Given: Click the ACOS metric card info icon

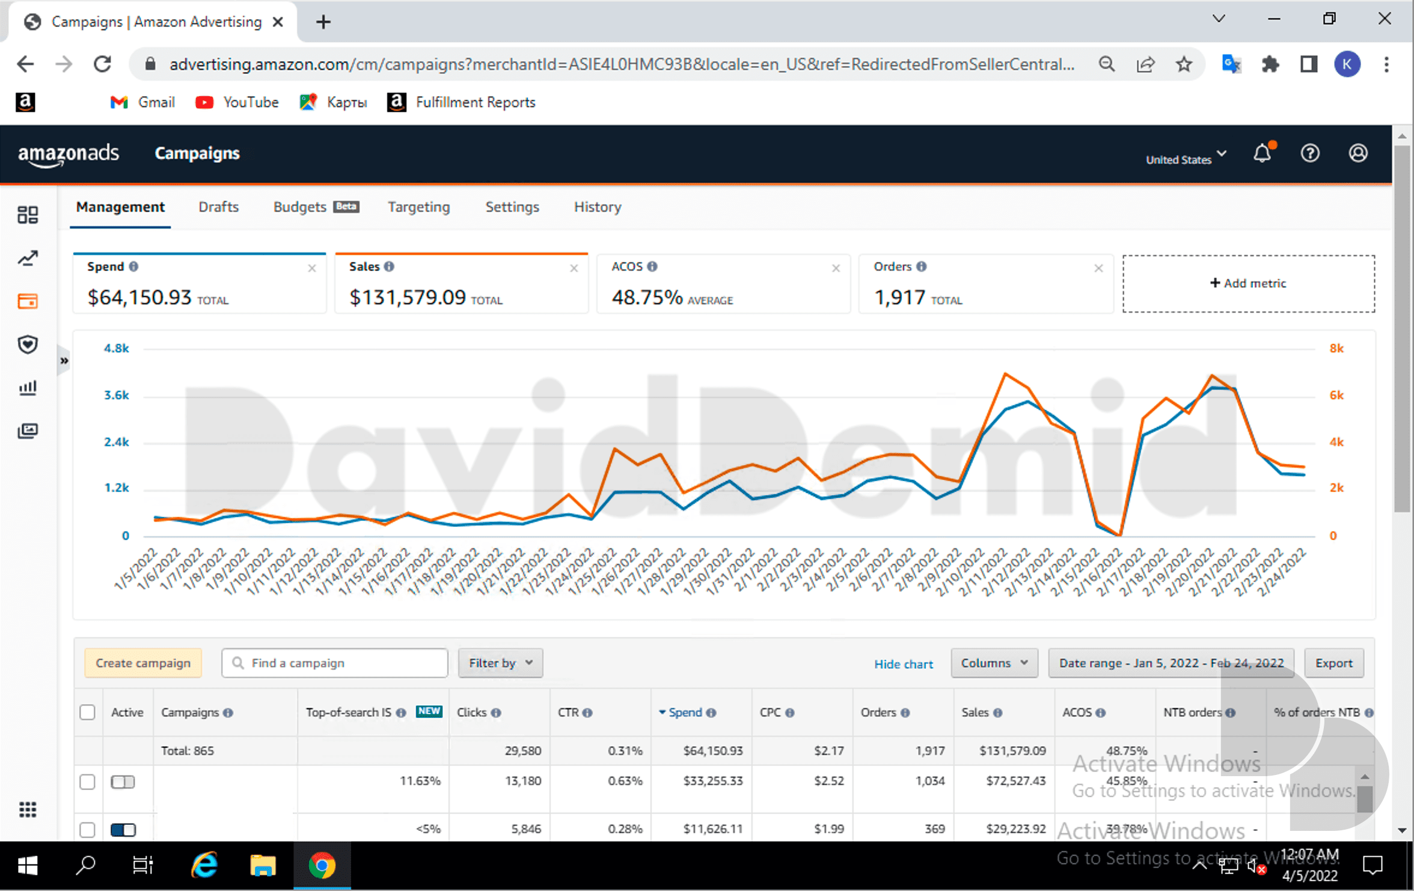Looking at the screenshot, I should 652,266.
